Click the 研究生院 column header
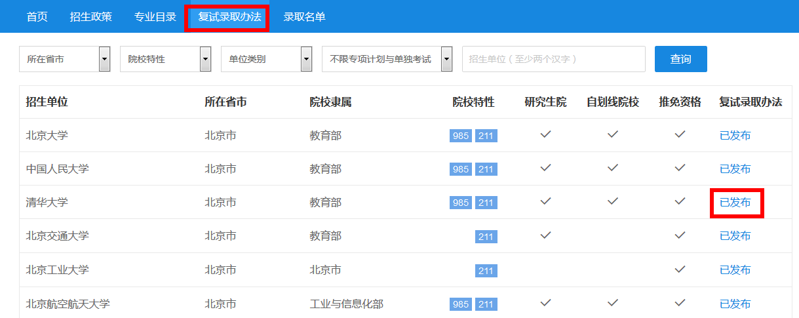The width and height of the screenshot is (799, 318). [545, 102]
